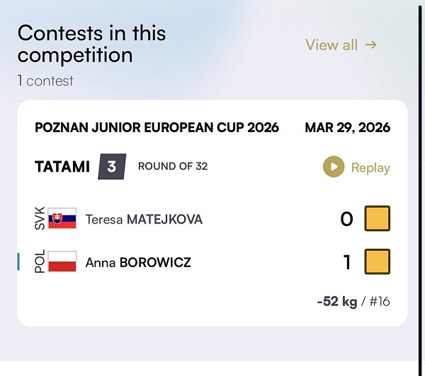Click the Replay text label
Viewport: 425px width, 376px height.
tap(370, 168)
